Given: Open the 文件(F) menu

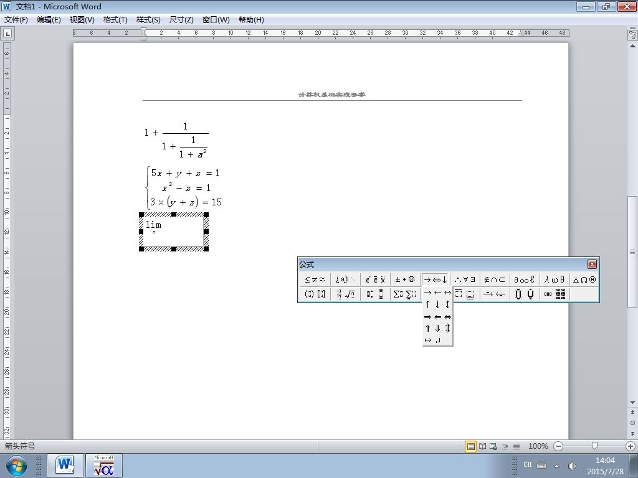Looking at the screenshot, I should click(x=16, y=20).
